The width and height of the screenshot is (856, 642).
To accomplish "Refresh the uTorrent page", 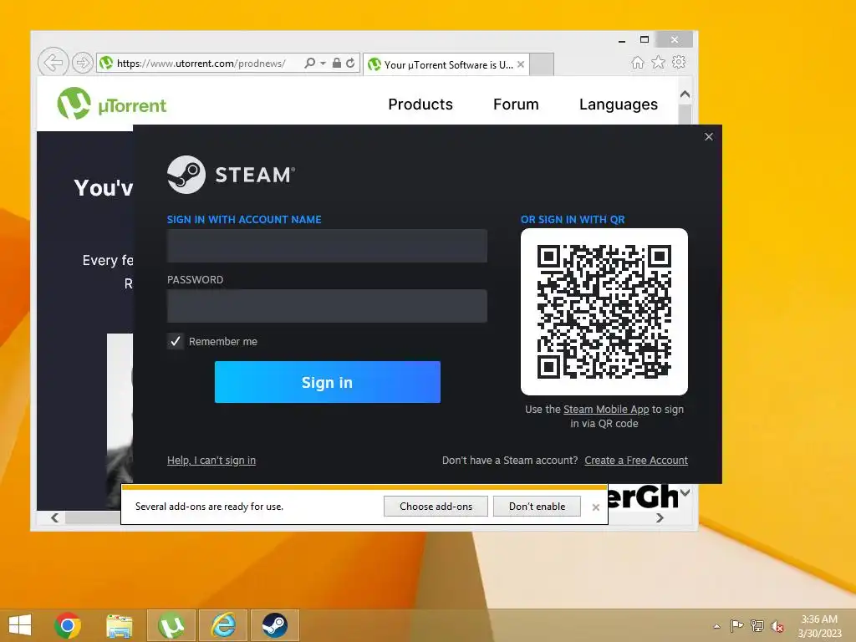I will [350, 63].
